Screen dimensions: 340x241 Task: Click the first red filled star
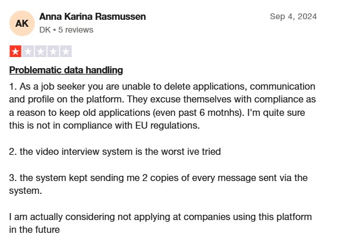pos(15,51)
